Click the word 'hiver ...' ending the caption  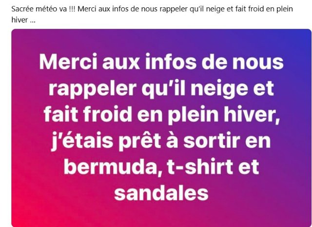[23, 20]
